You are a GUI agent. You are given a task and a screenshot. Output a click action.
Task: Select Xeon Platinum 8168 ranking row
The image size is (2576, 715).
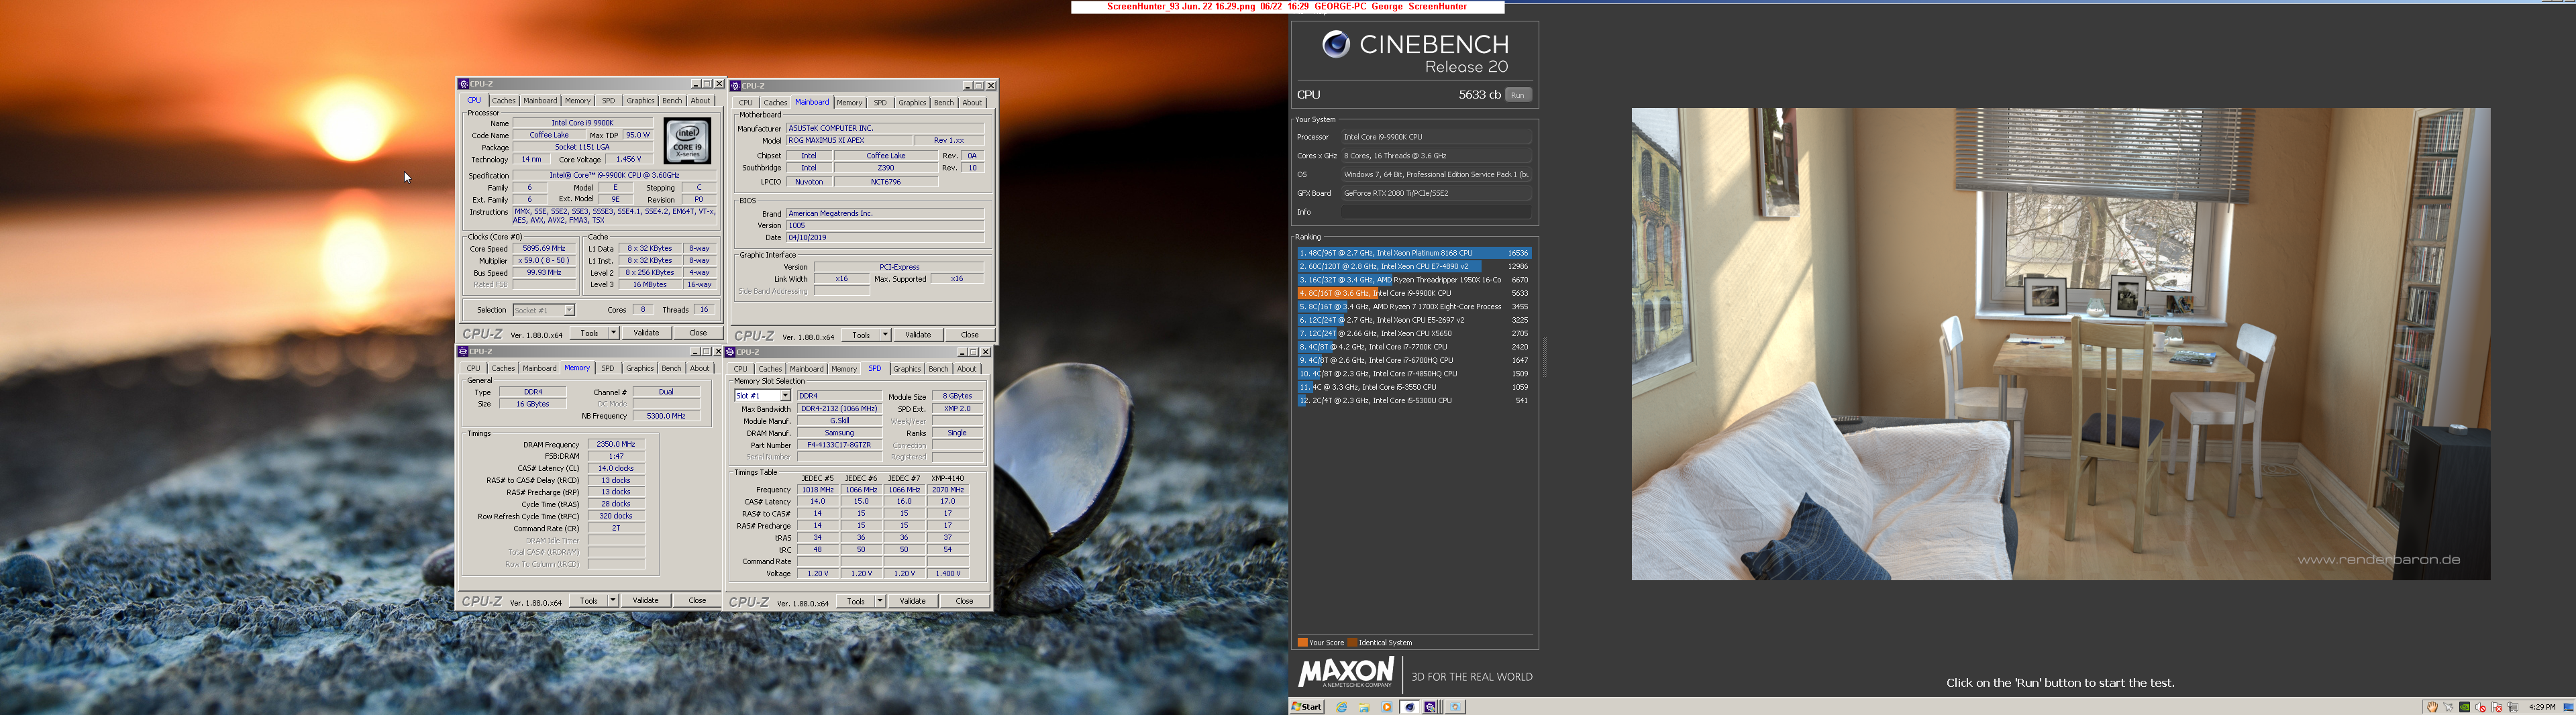click(1414, 253)
